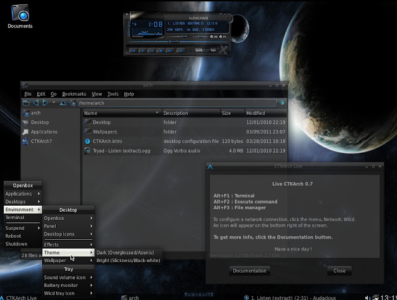Viewport: 397px width, 300px height.
Task: Go to parent folder with up arrow
Action: pos(63,102)
